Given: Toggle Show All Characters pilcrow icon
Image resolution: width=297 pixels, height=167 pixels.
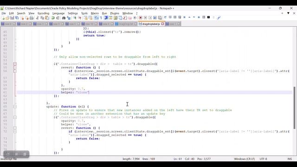Looking at the screenshot, I should [101, 18].
